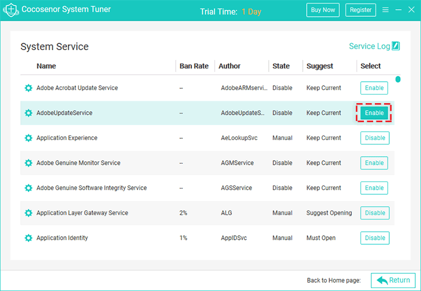Click the 1% ban rate value
The image size is (421, 291).
[x=183, y=238]
